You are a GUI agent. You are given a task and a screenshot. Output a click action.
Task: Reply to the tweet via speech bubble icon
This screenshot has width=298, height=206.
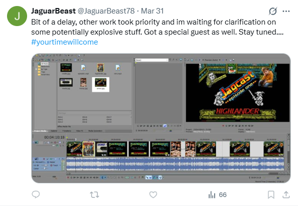36,194
